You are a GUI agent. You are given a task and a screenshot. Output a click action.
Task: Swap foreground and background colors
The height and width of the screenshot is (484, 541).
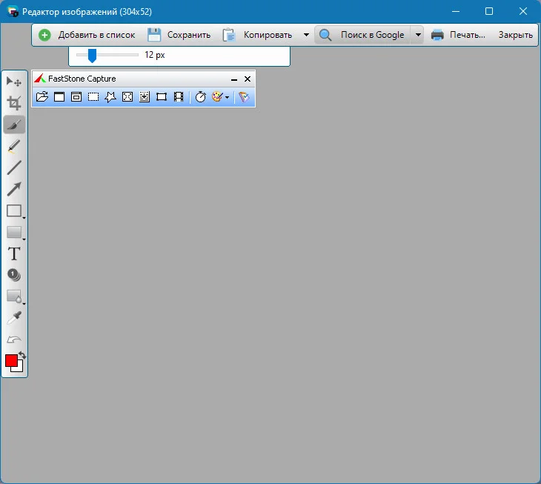click(x=22, y=354)
